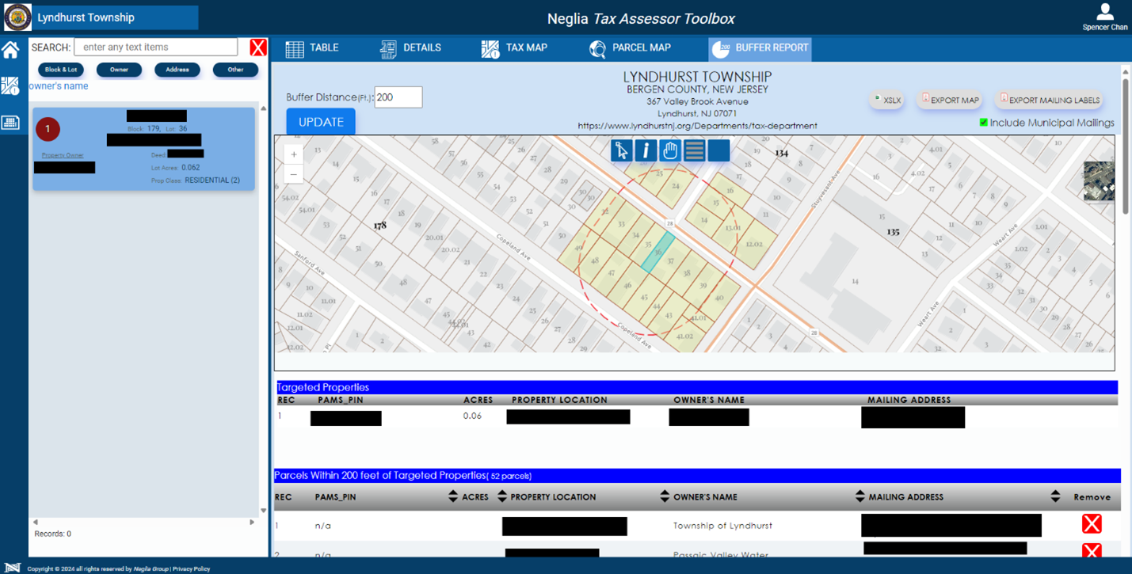
Task: Select the arrow pointer map tool
Action: tap(622, 150)
